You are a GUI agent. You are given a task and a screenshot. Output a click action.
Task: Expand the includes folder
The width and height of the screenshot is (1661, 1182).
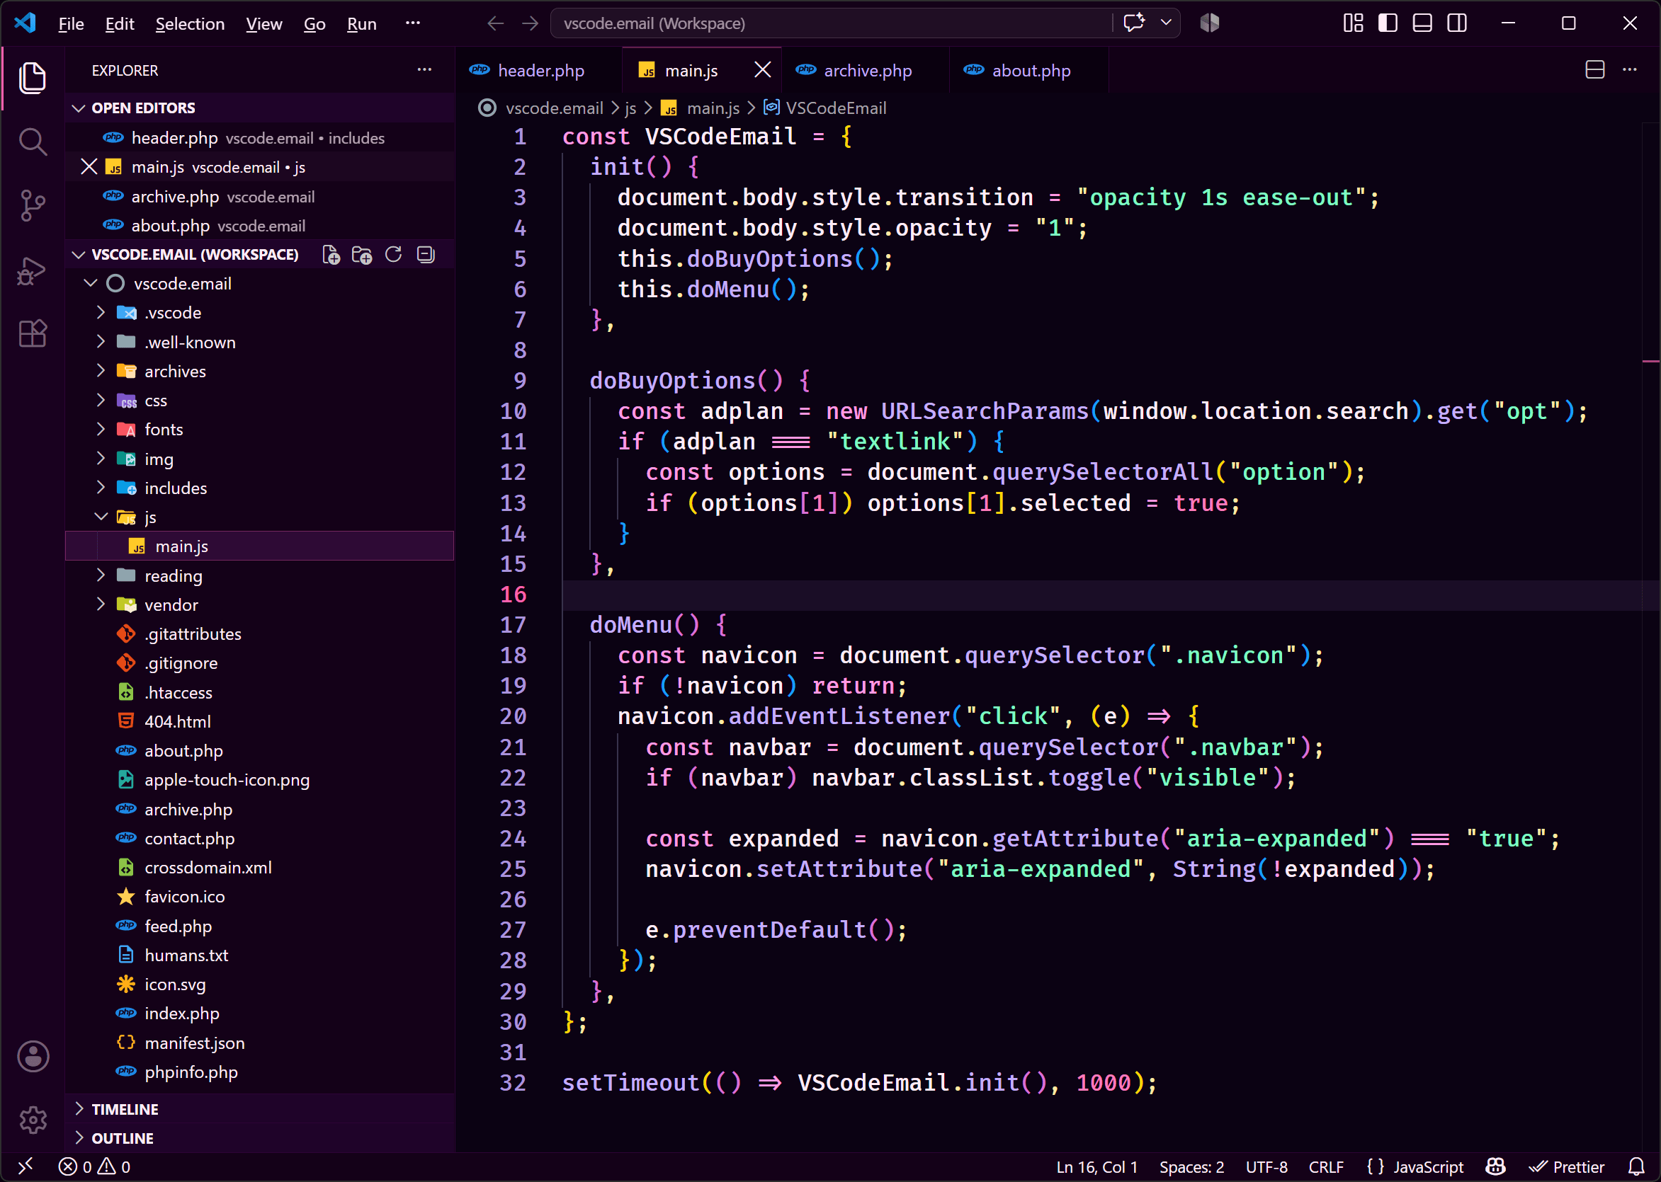coord(101,488)
